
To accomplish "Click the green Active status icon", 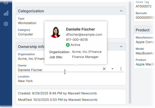I will point(68,45).
